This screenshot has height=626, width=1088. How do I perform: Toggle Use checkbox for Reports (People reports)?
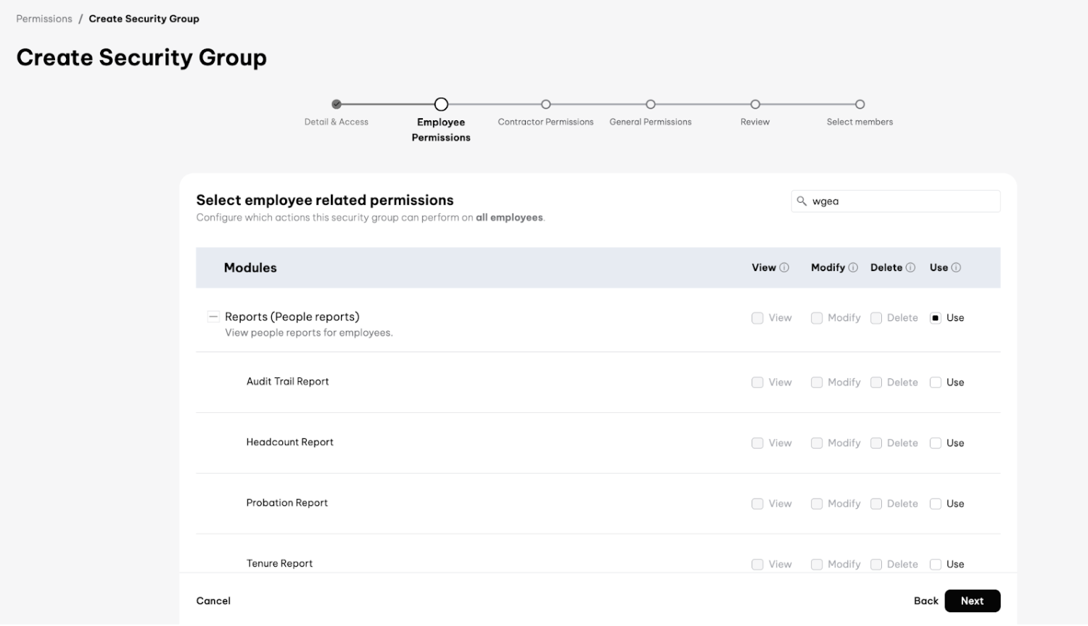click(936, 318)
